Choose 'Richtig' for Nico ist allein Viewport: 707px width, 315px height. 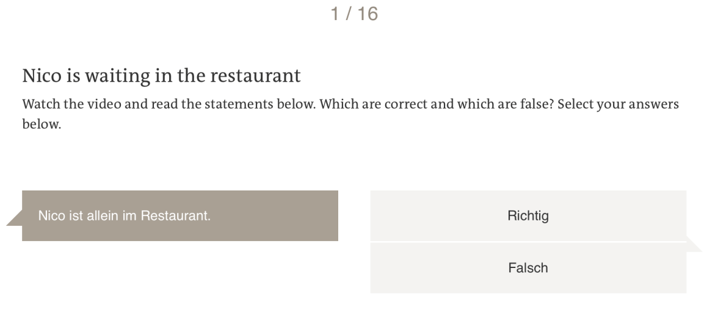[x=528, y=216]
